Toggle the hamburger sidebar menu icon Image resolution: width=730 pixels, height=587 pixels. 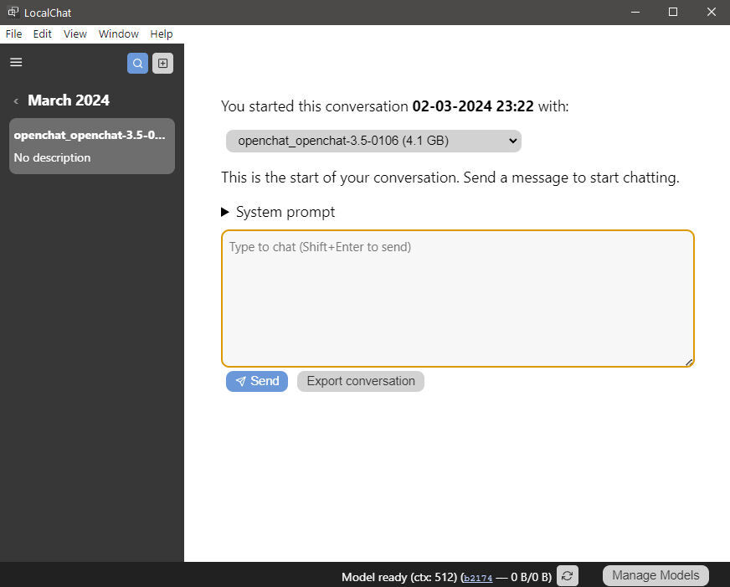click(16, 62)
